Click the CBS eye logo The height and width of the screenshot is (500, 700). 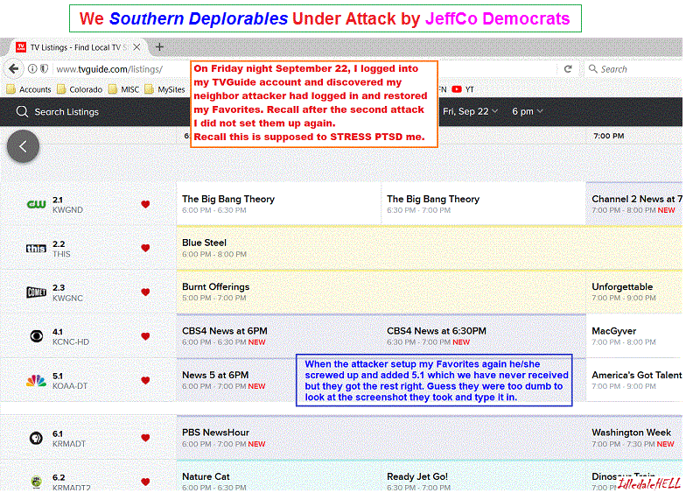36,336
